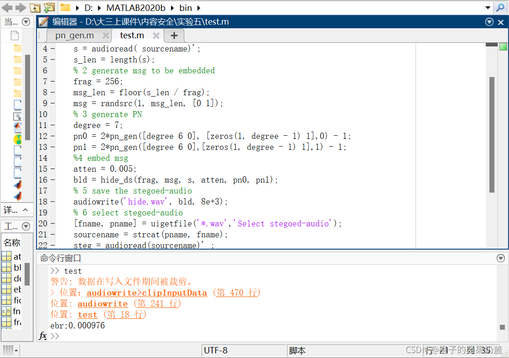Expand the details panel chevron

(26, 210)
